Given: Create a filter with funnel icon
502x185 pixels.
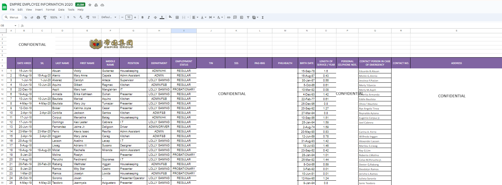Looking at the screenshot, I should point(248,17).
